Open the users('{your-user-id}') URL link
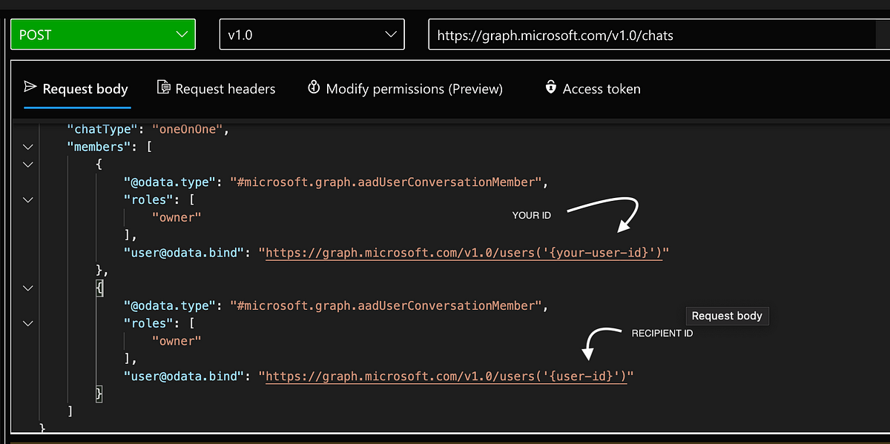The image size is (890, 444). tap(464, 253)
